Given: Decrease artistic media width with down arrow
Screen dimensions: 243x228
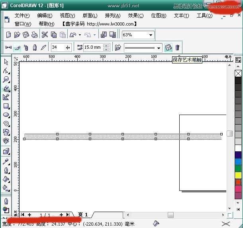Looking at the screenshot, I should [106, 49].
